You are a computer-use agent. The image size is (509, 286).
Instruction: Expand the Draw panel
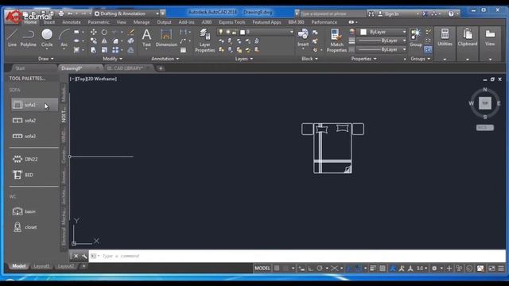coord(46,59)
